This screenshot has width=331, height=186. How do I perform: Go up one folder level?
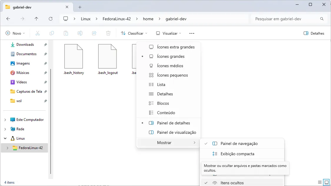coord(36,19)
